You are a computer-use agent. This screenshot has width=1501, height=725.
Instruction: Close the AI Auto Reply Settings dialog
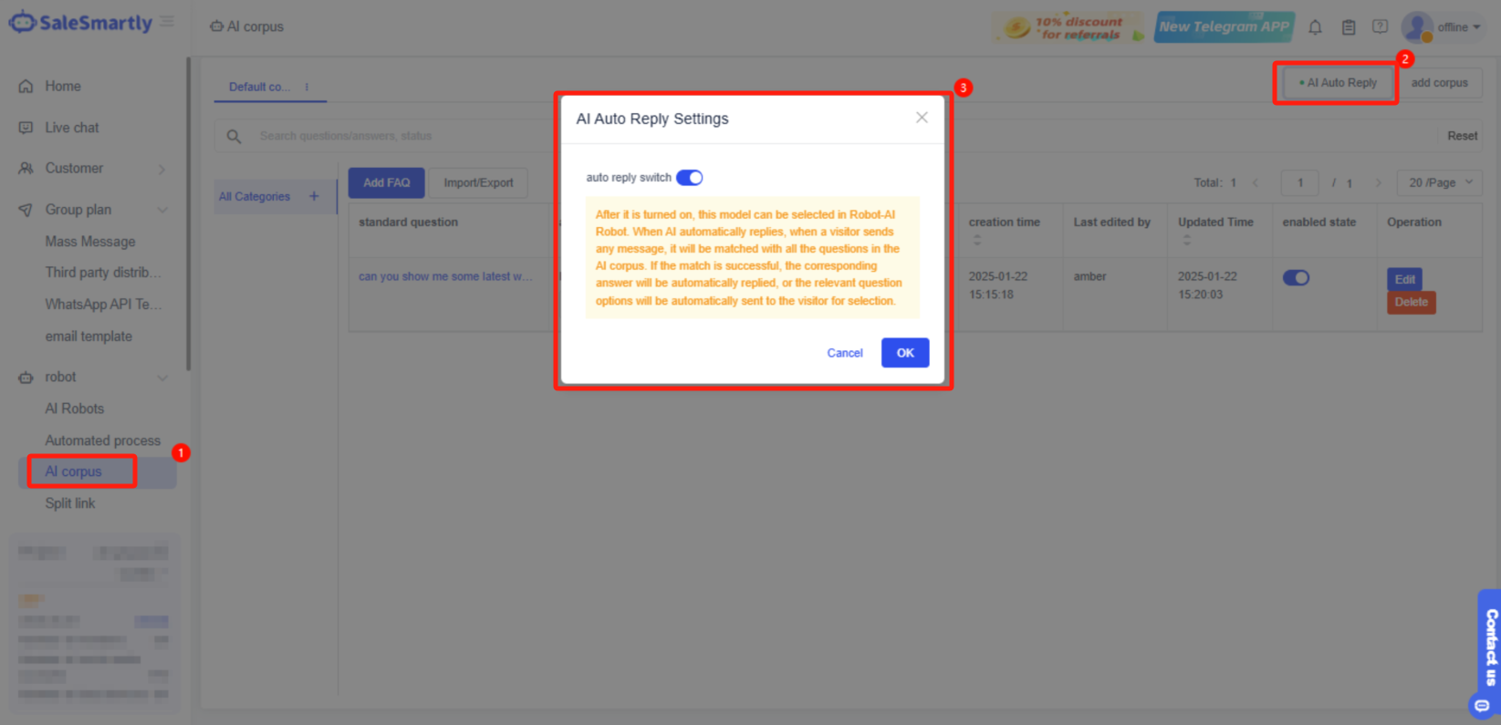[x=922, y=118]
